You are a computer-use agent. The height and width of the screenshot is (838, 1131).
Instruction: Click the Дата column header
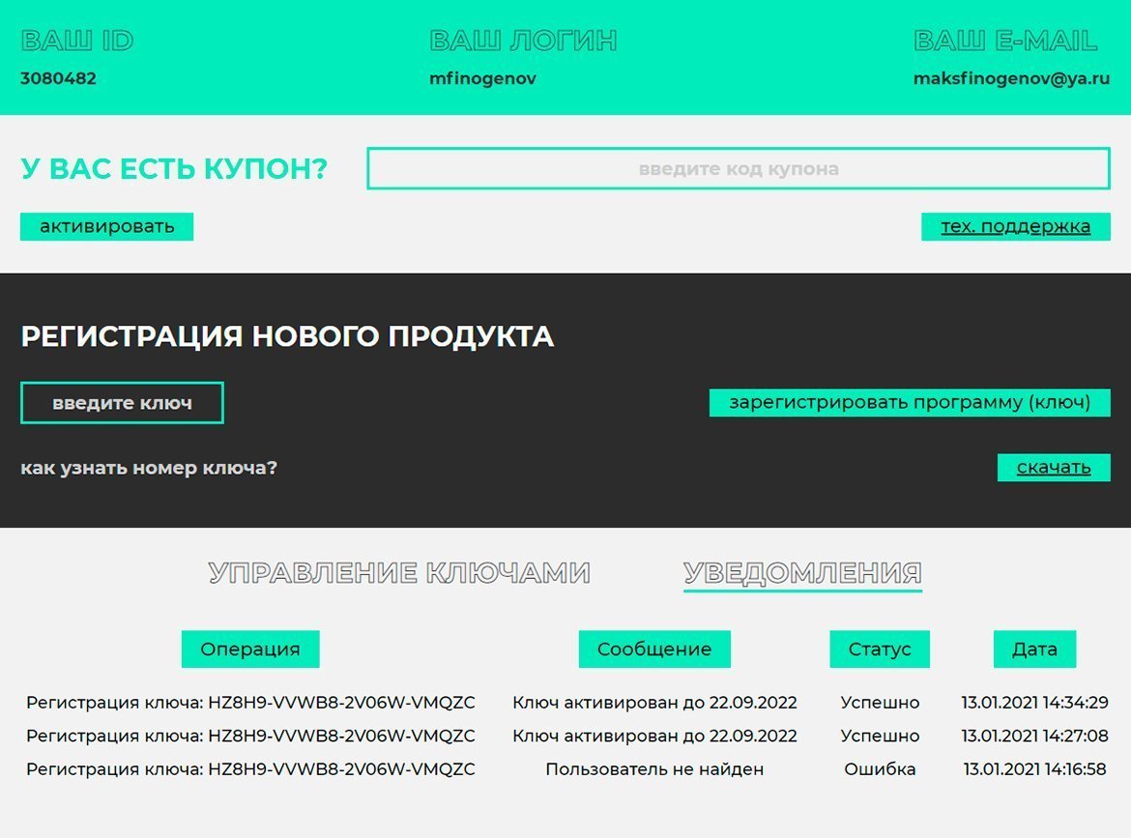point(1034,650)
